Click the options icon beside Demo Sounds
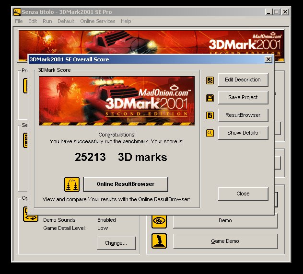 tap(31, 214)
